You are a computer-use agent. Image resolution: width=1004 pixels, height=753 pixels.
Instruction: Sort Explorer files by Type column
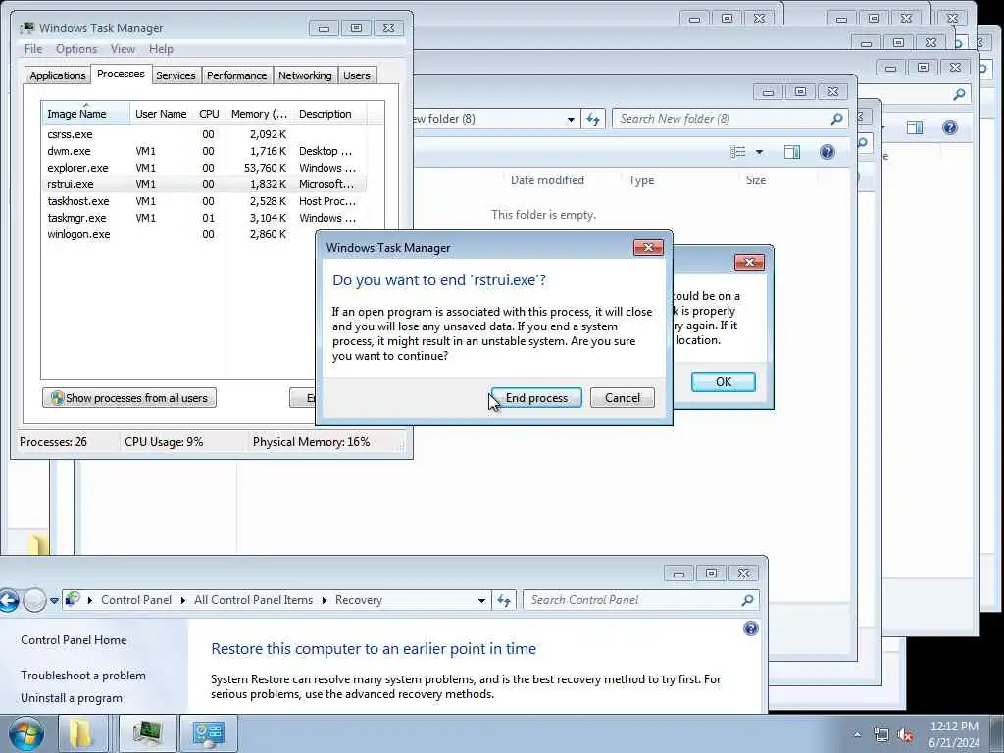tap(641, 180)
